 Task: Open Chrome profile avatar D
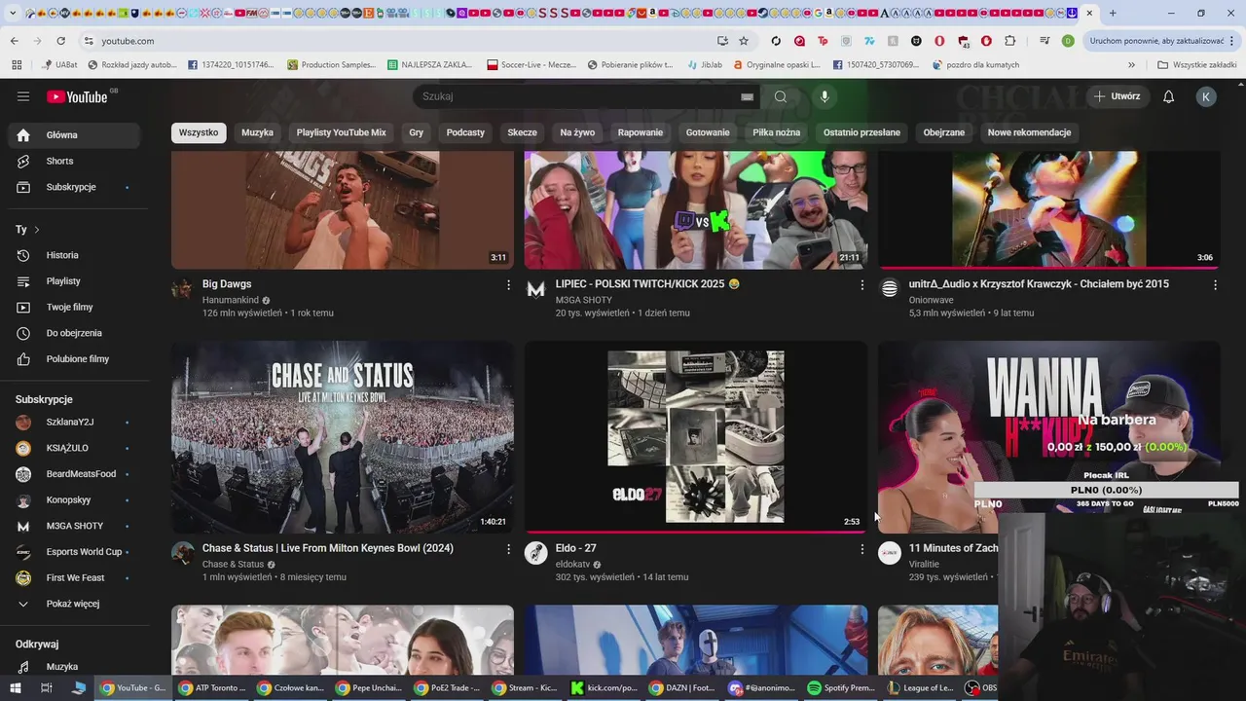(1068, 41)
